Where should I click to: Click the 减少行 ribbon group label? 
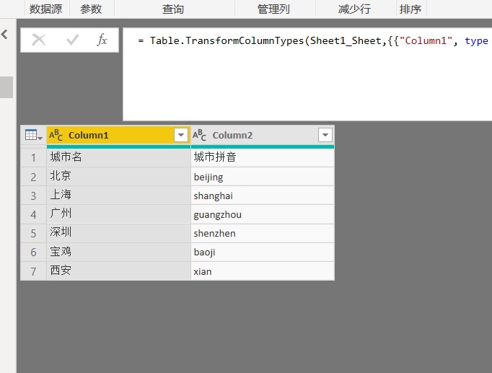[x=354, y=9]
